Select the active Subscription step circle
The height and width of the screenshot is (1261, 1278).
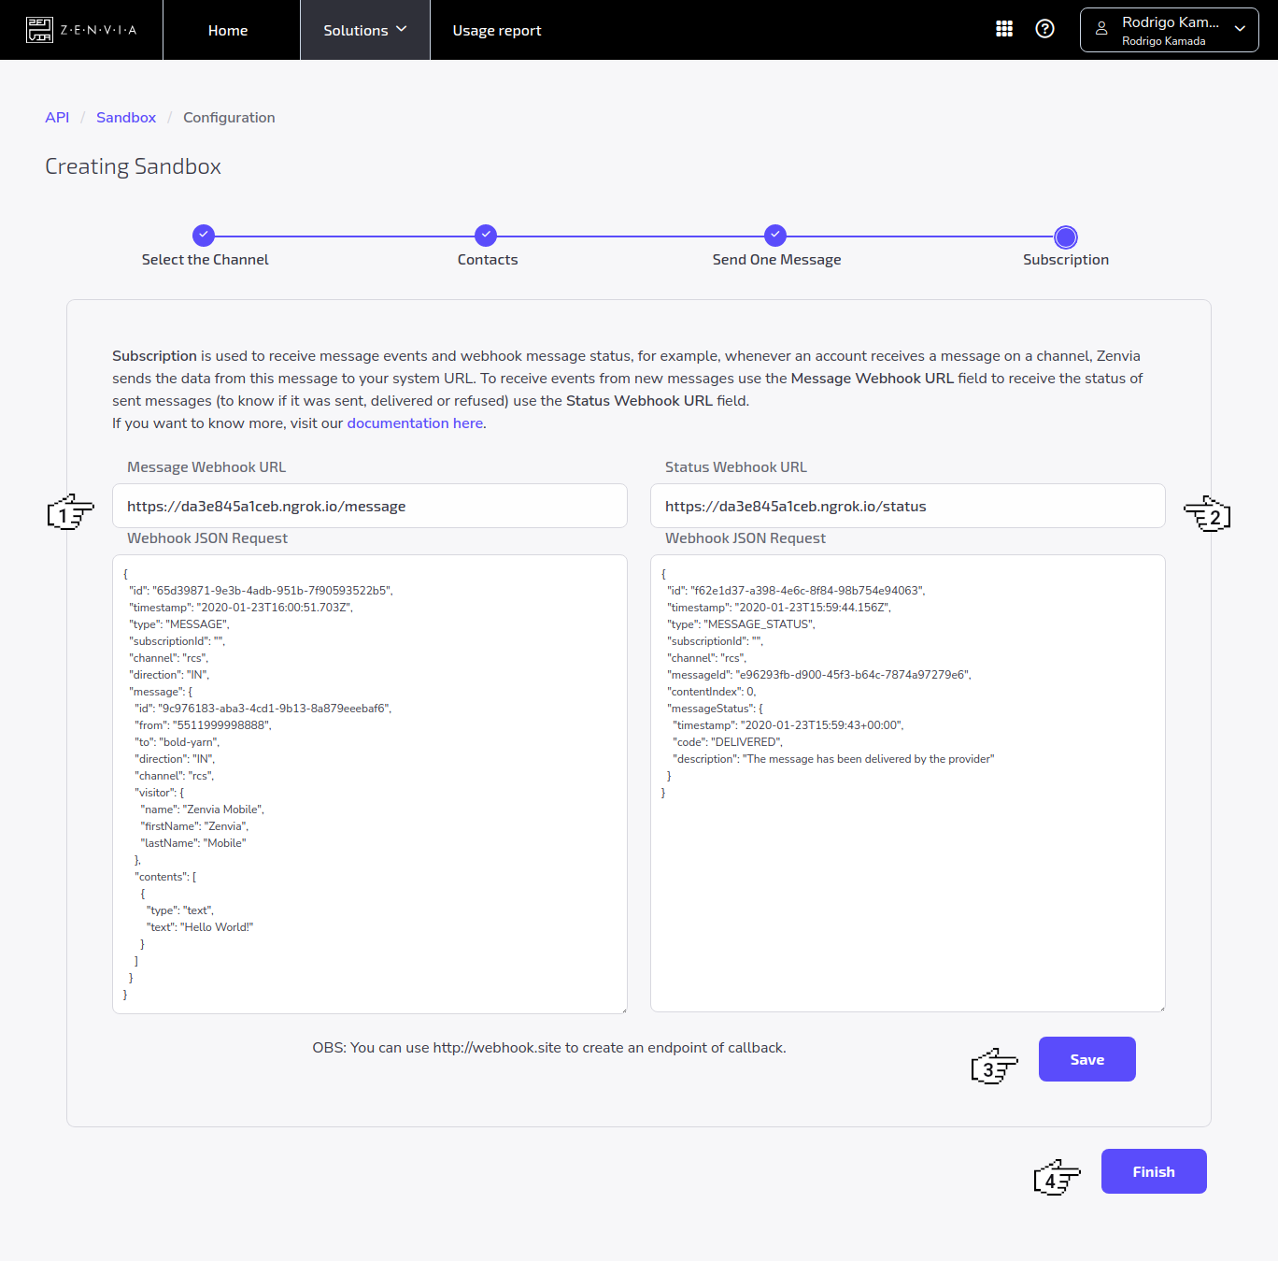1065,237
